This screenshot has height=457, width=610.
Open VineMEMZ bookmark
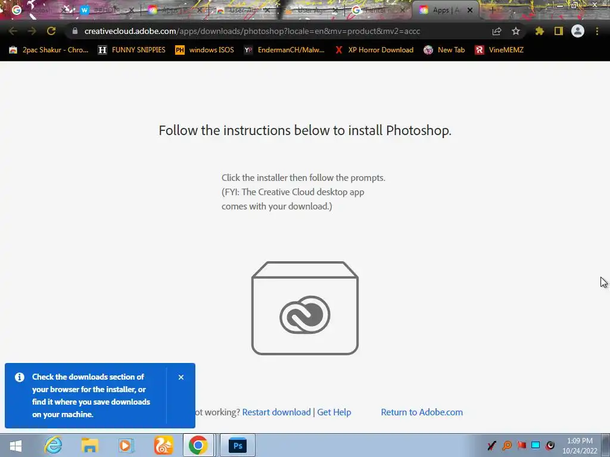[499, 50]
